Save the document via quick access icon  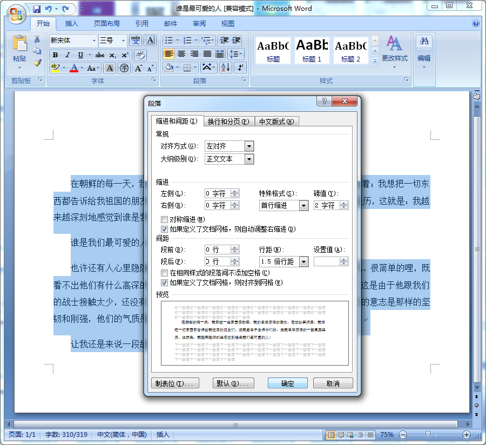37,9
